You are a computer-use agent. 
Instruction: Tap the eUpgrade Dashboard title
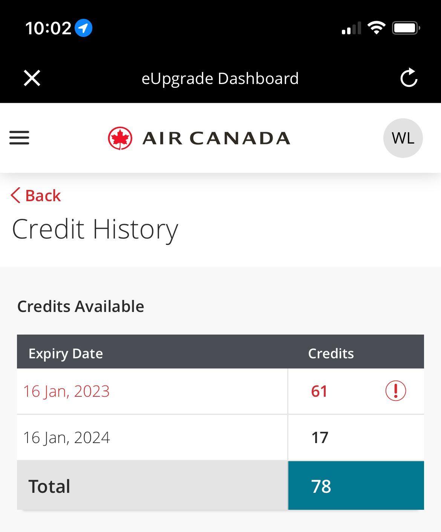[220, 78]
